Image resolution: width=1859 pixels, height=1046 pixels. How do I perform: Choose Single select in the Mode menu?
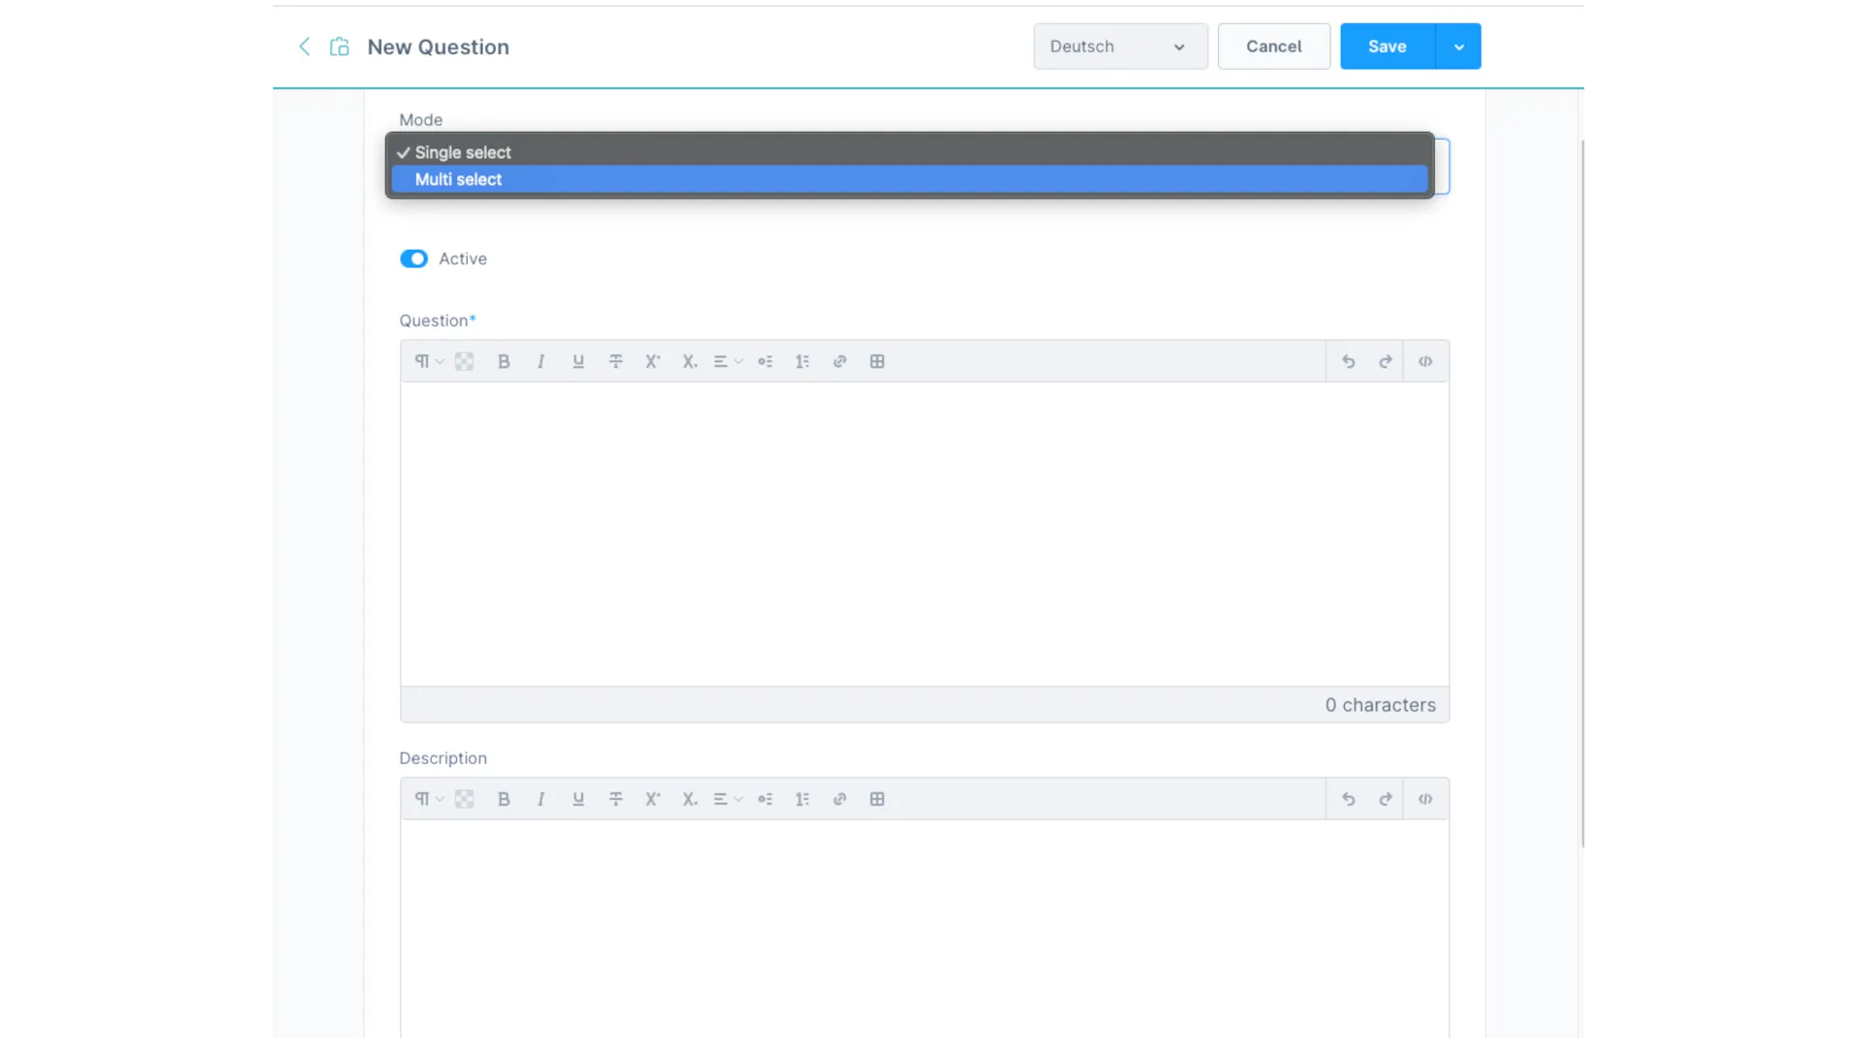pos(462,152)
